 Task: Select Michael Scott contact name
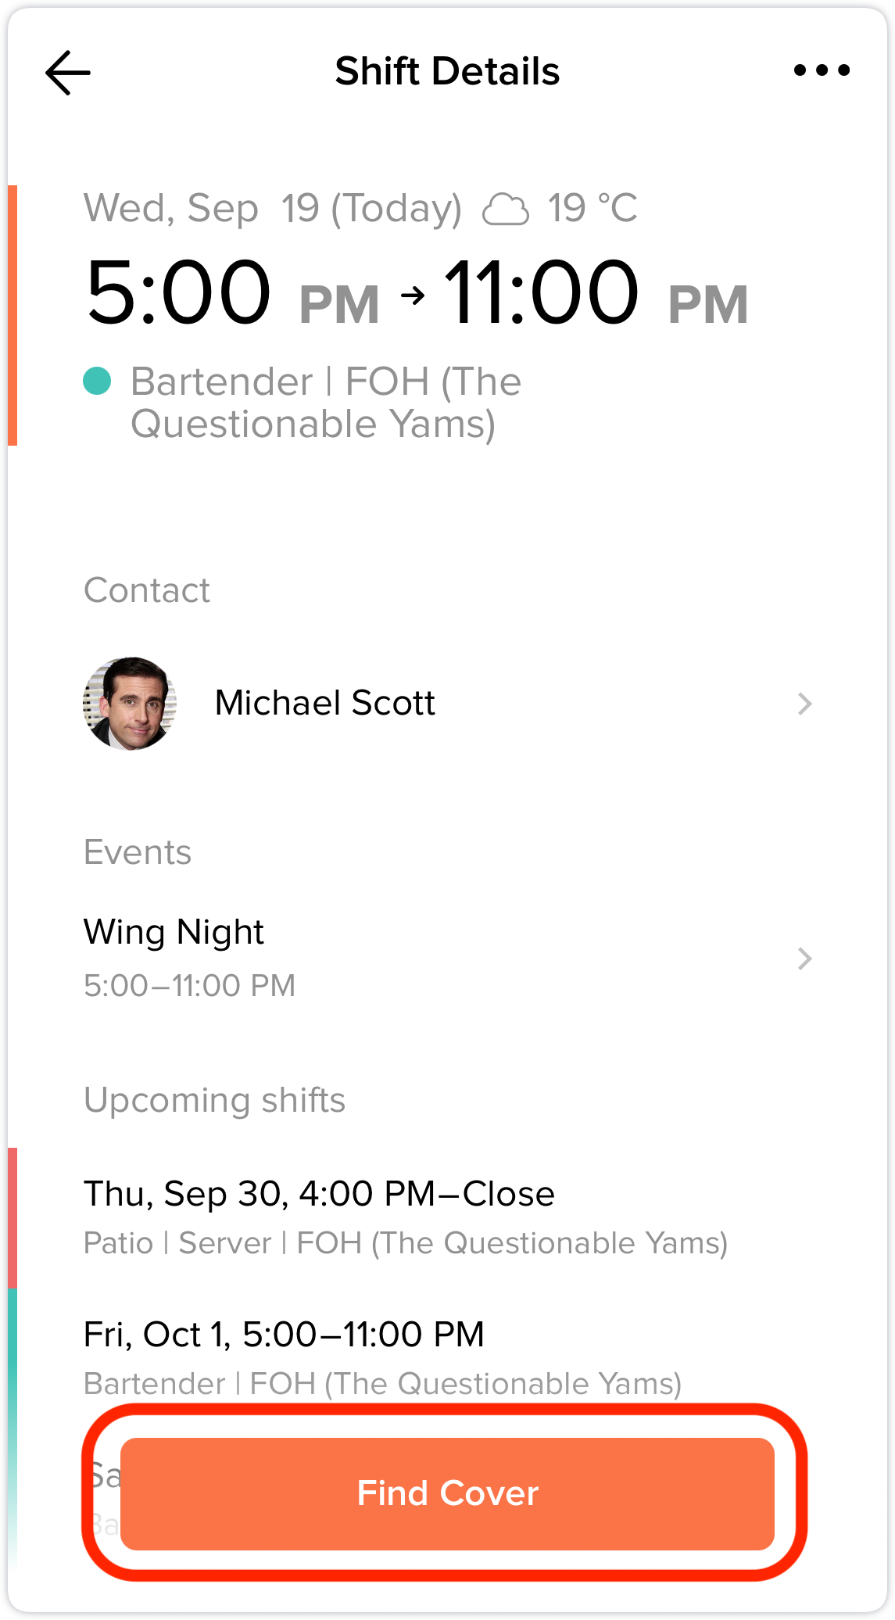324,703
